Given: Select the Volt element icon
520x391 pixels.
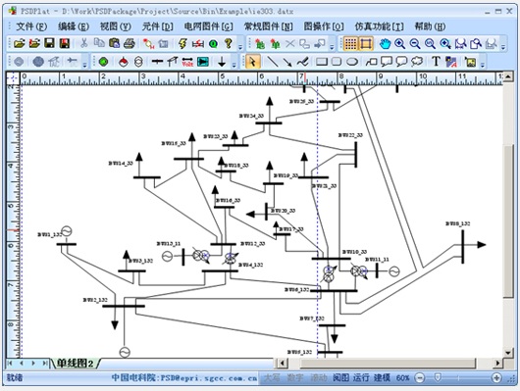Looking at the screenshot, I should 187,62.
